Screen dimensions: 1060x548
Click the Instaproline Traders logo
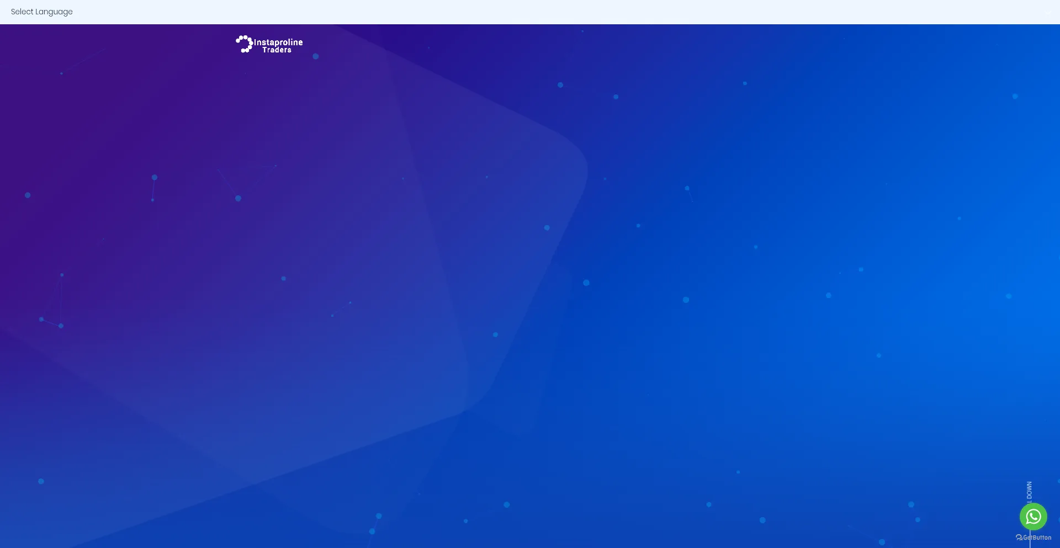point(269,44)
